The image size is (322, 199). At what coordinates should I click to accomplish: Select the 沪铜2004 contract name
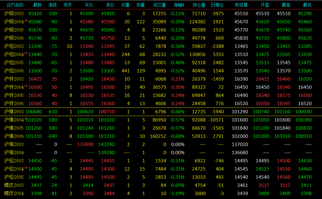(x=14, y=22)
